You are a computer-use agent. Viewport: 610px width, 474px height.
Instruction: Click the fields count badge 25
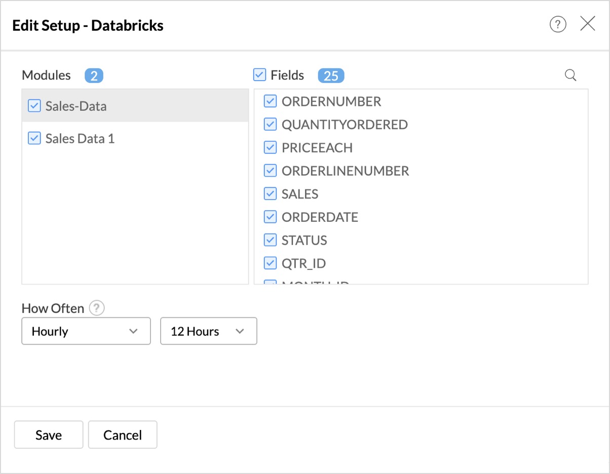coord(331,76)
